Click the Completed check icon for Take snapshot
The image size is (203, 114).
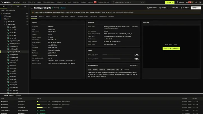click(x=37, y=111)
